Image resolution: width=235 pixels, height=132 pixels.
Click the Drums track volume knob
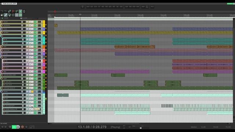[x=27, y=92]
